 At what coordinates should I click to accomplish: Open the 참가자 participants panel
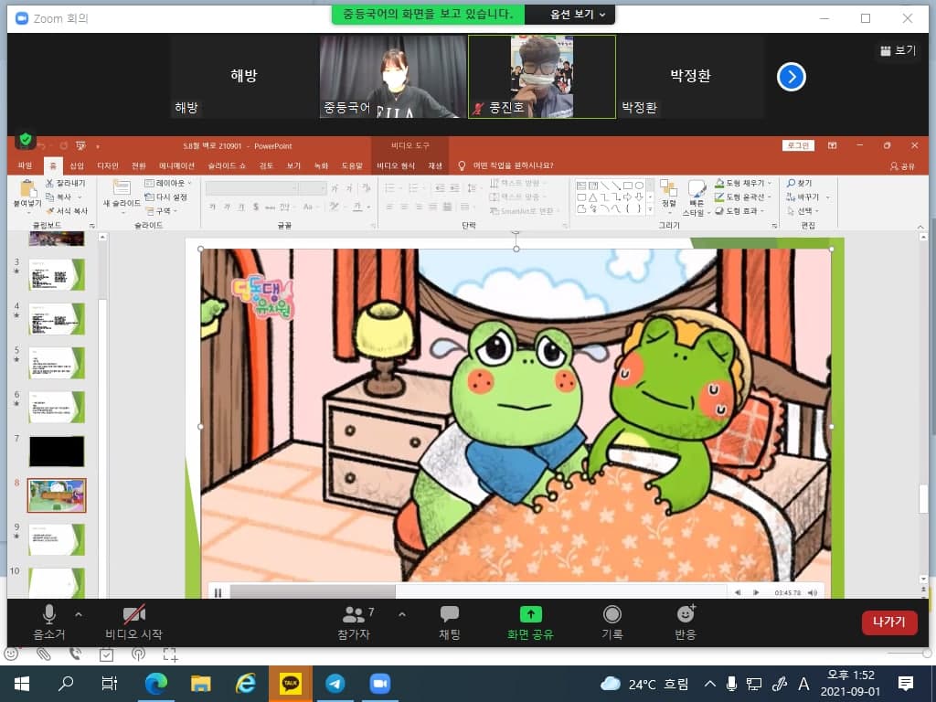355,622
